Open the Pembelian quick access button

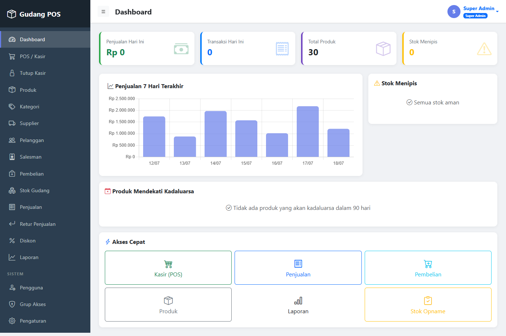pyautogui.click(x=428, y=268)
